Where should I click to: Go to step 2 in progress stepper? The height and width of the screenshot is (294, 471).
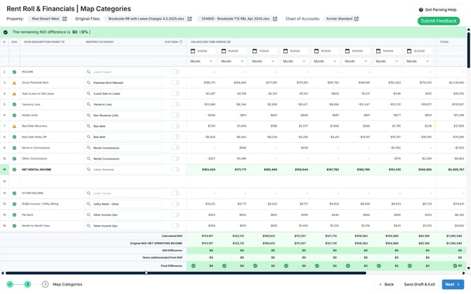tap(27, 284)
